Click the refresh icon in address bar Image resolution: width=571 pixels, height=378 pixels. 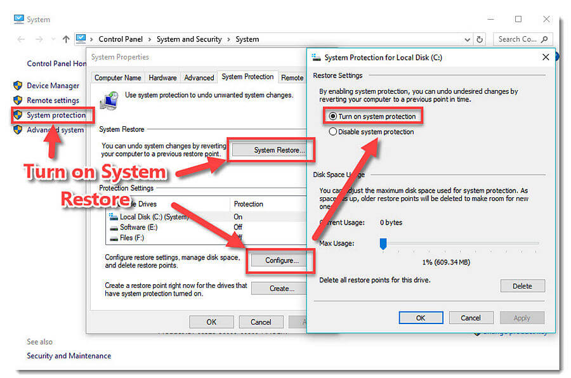coord(480,39)
